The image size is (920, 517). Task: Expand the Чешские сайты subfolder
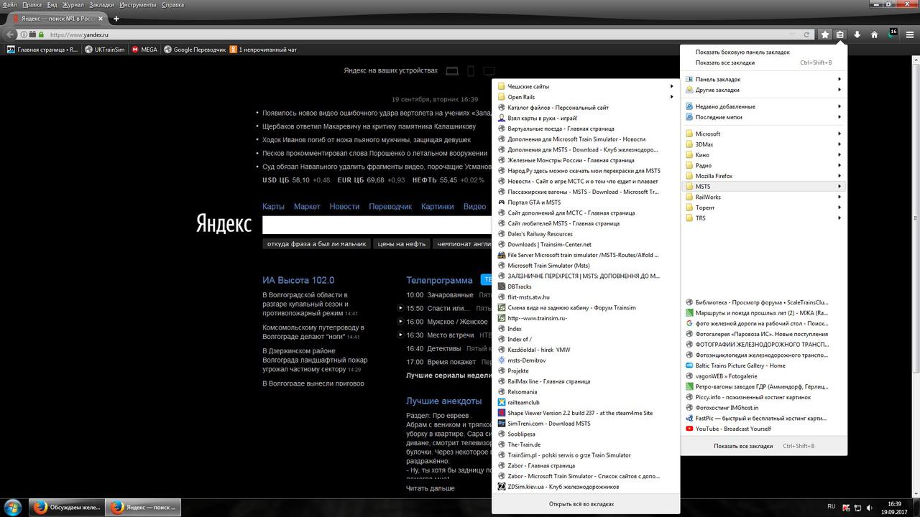click(x=528, y=87)
